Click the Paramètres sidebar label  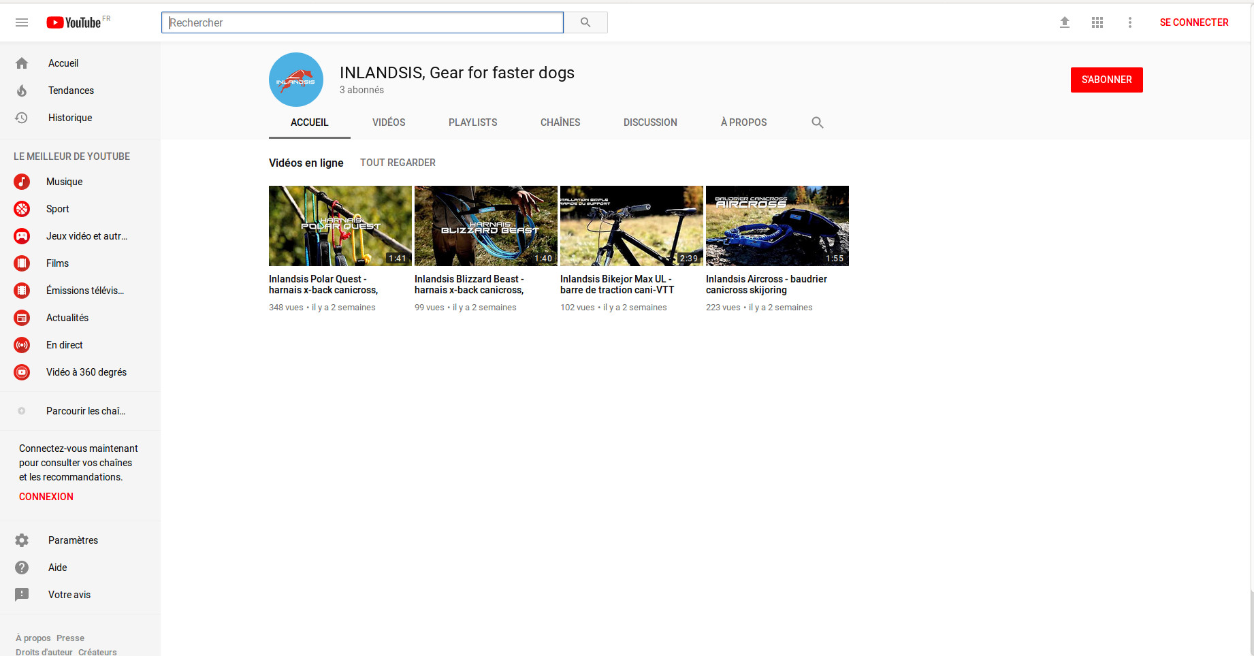(73, 540)
